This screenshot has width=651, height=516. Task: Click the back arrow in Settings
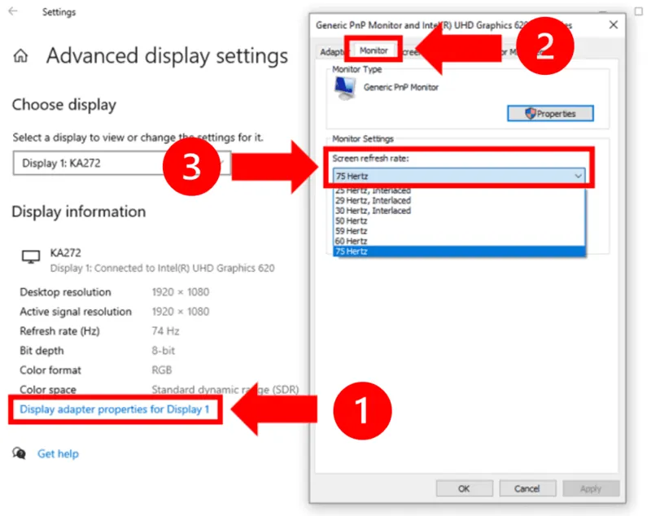pos(13,12)
